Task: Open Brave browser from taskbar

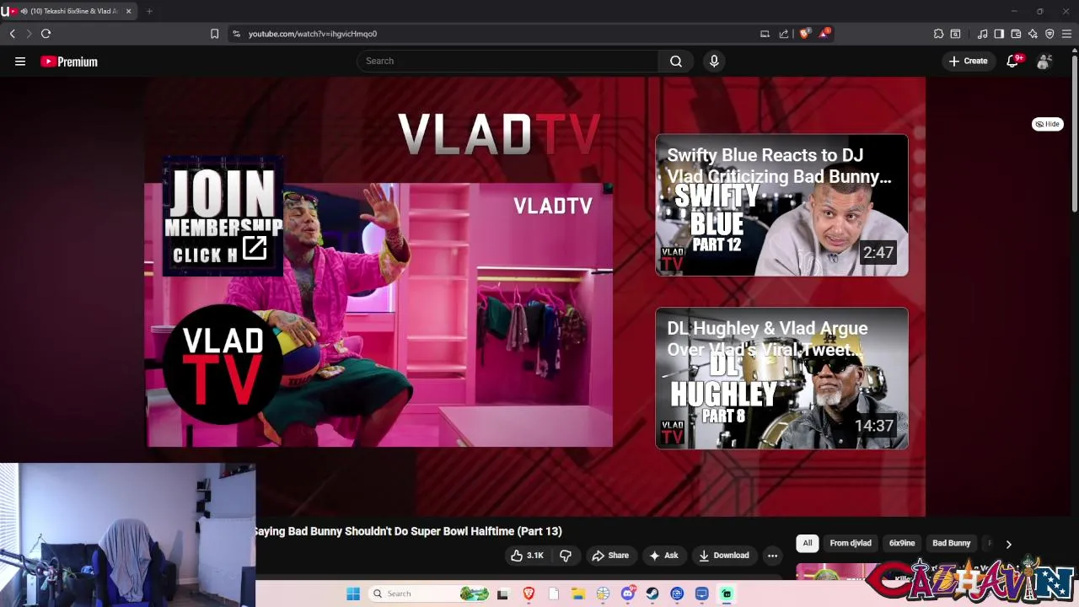Action: pos(529,594)
